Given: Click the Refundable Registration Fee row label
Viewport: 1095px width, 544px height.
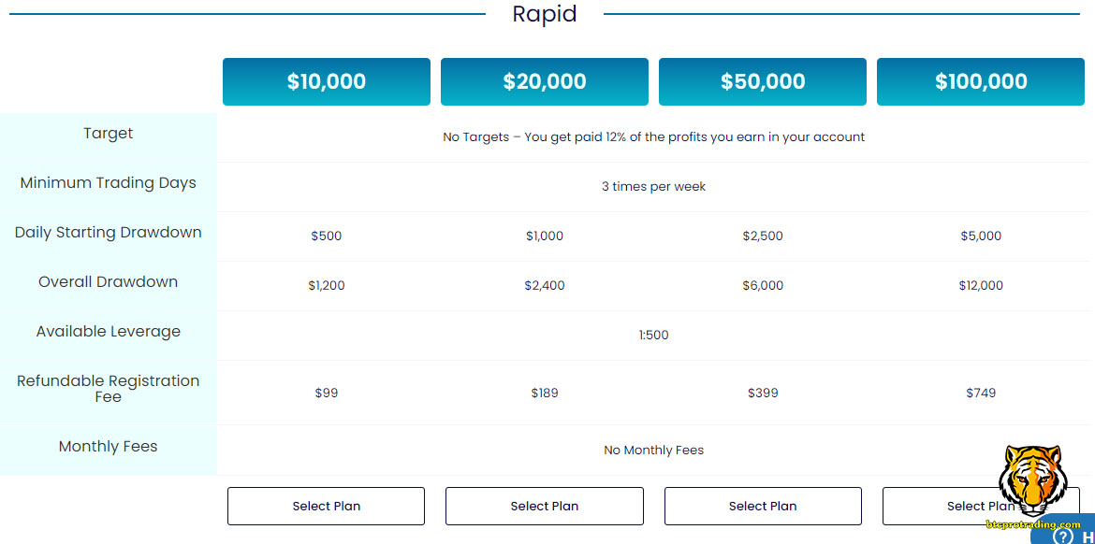Looking at the screenshot, I should [x=109, y=389].
